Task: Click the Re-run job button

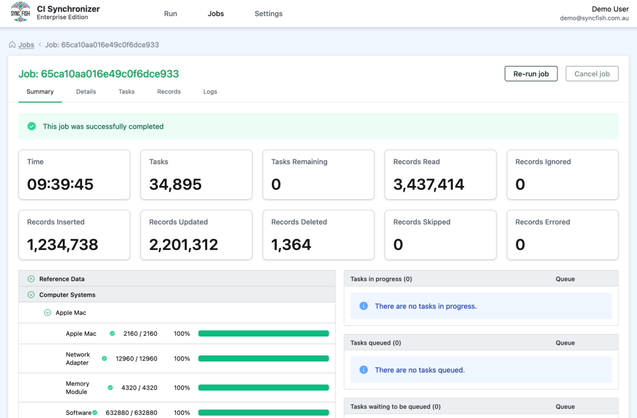Action: point(531,73)
